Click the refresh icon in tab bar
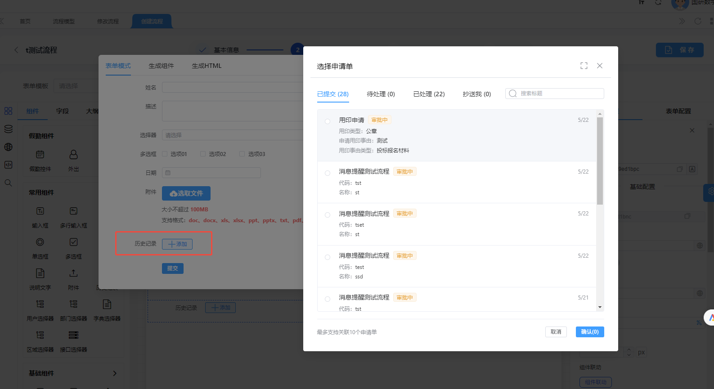714x389 pixels. pos(698,21)
